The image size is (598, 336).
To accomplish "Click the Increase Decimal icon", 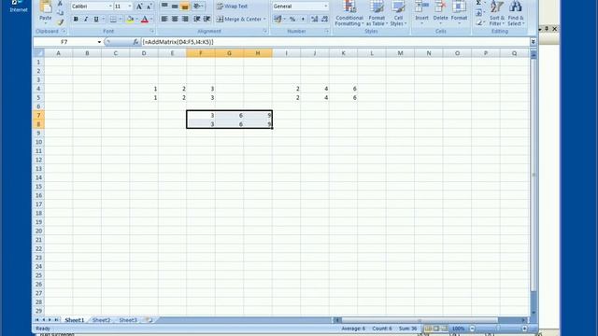I will tap(315, 19).
